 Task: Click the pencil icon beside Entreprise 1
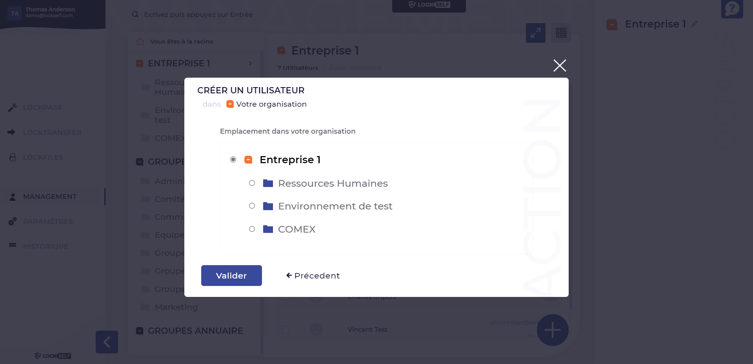tap(694, 24)
